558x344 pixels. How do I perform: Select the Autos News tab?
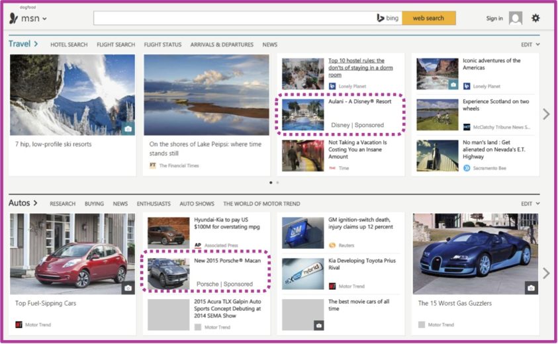(x=120, y=204)
